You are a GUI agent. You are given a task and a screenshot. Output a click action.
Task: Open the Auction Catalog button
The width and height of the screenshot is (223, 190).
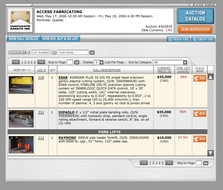click(x=195, y=16)
